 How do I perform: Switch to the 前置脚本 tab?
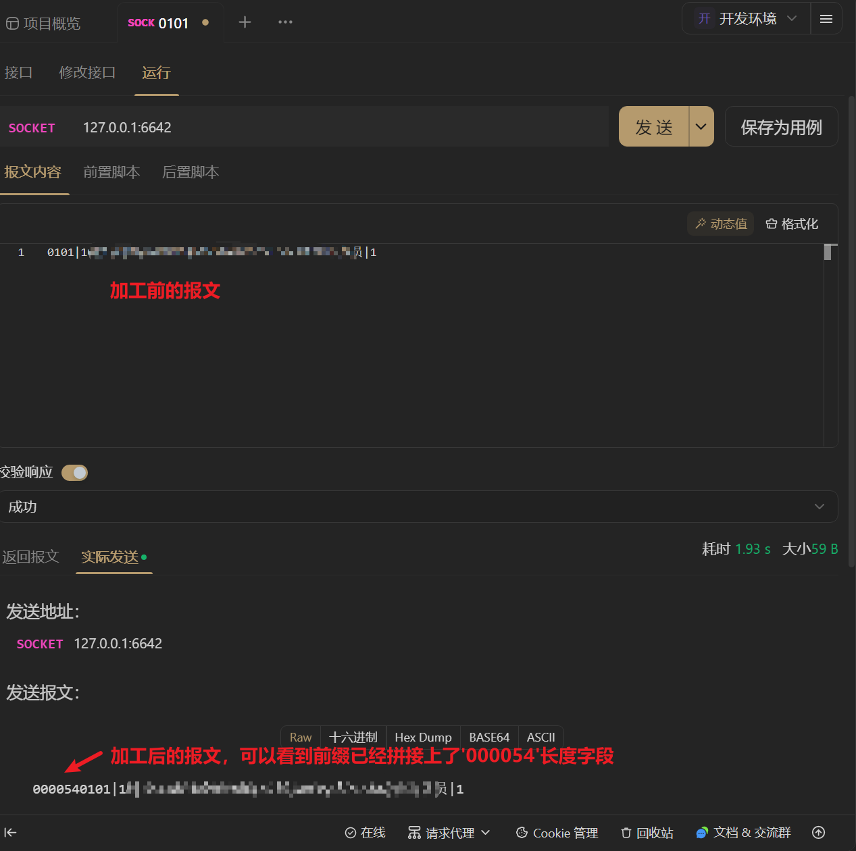tap(111, 172)
